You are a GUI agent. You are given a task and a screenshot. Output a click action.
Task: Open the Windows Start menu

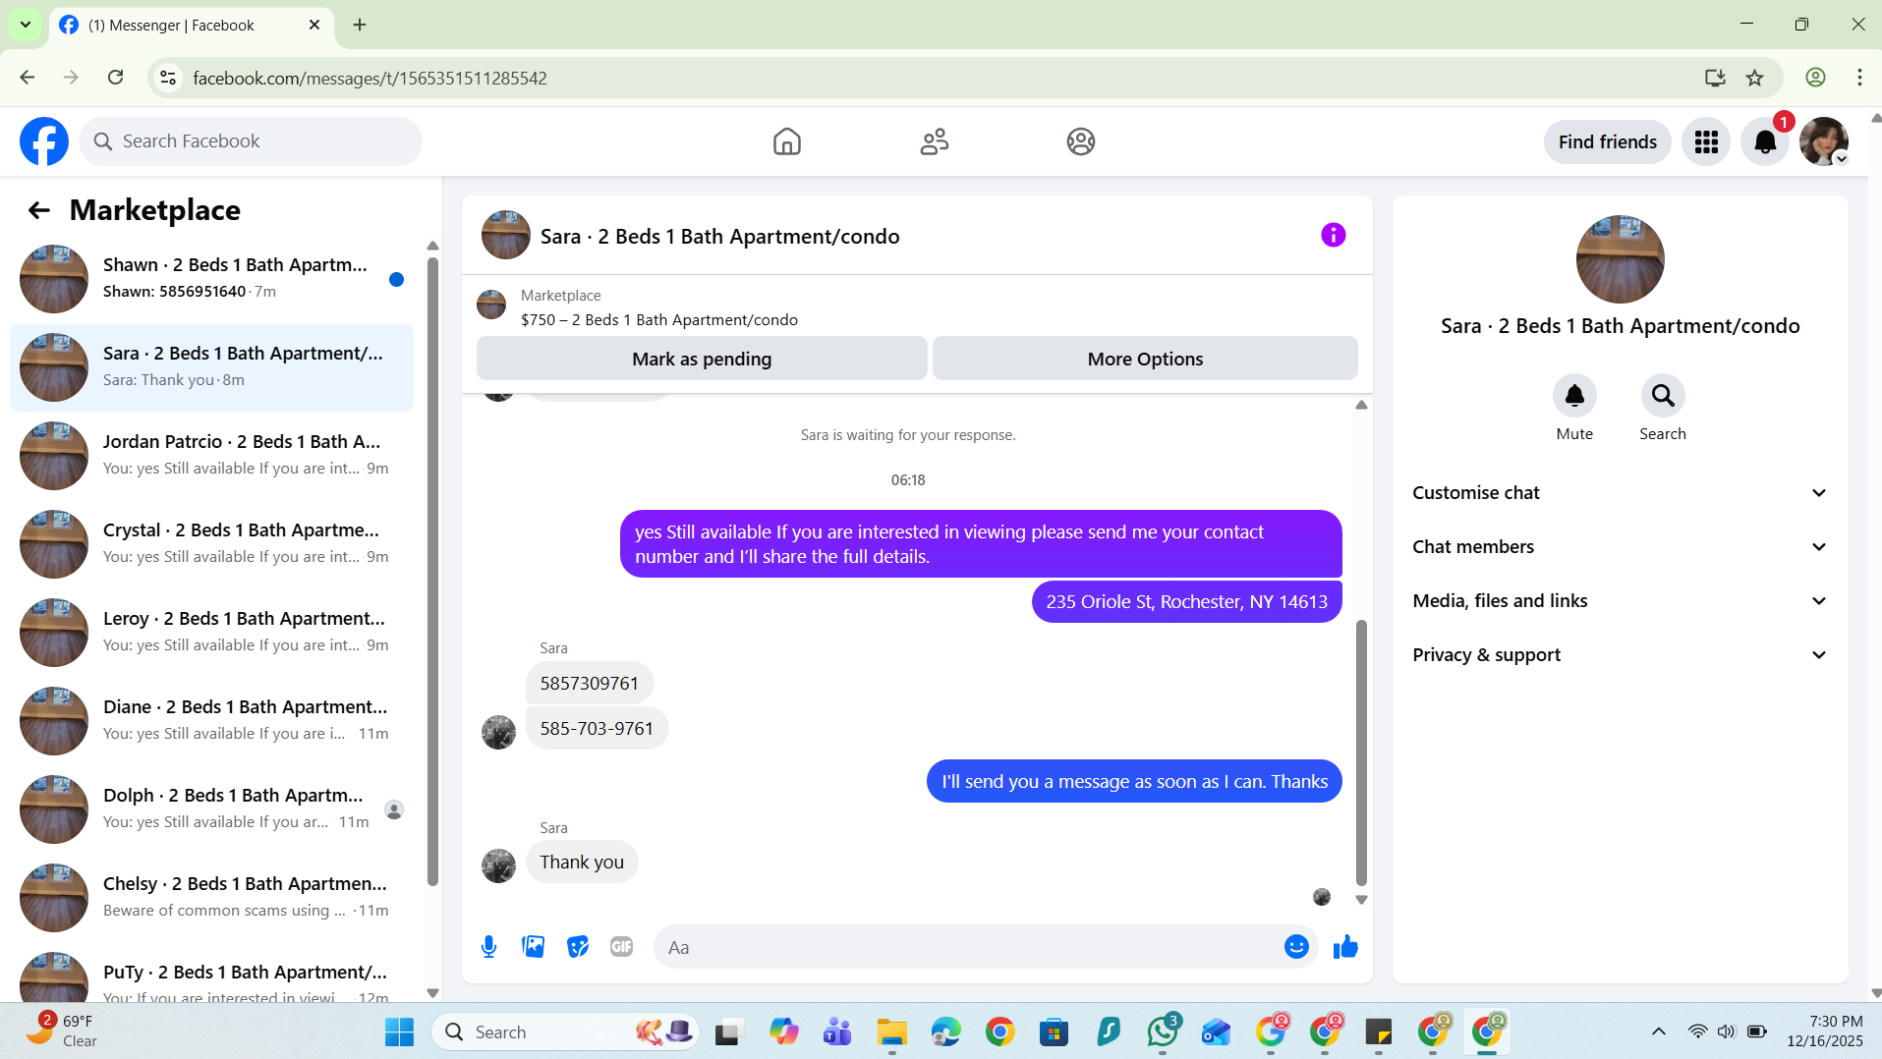[399, 1032]
